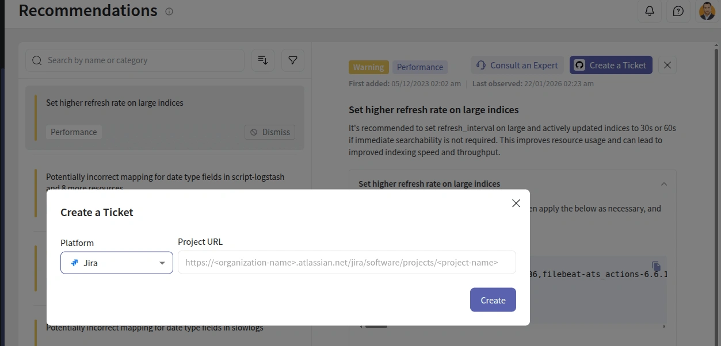
Task: Collapse the 'Set higher refresh rate' details section
Action: pyautogui.click(x=664, y=183)
